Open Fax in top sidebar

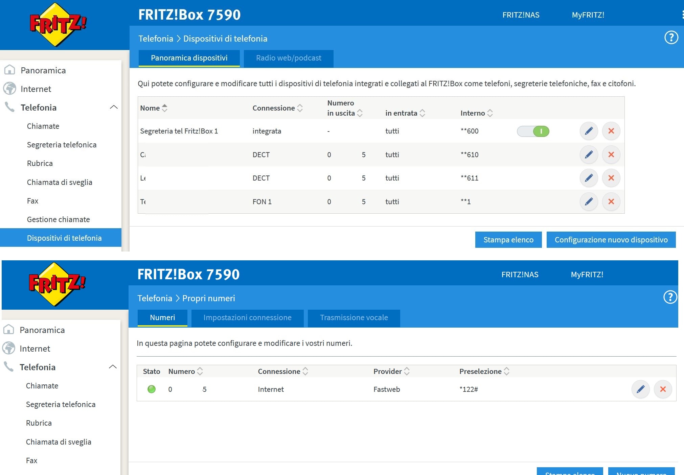click(x=32, y=201)
